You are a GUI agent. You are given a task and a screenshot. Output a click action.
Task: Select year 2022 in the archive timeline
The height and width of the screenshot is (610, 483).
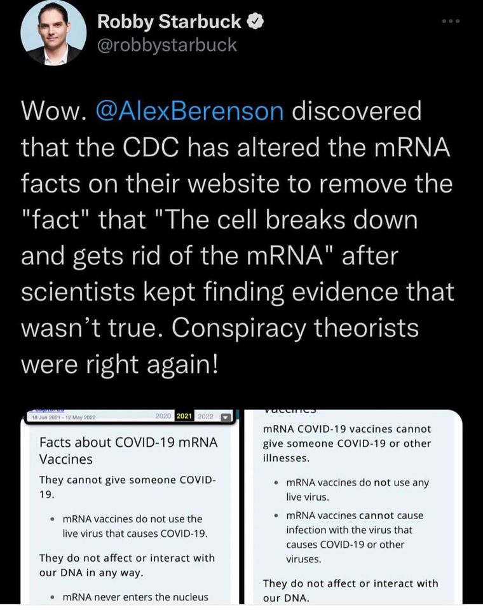click(207, 417)
